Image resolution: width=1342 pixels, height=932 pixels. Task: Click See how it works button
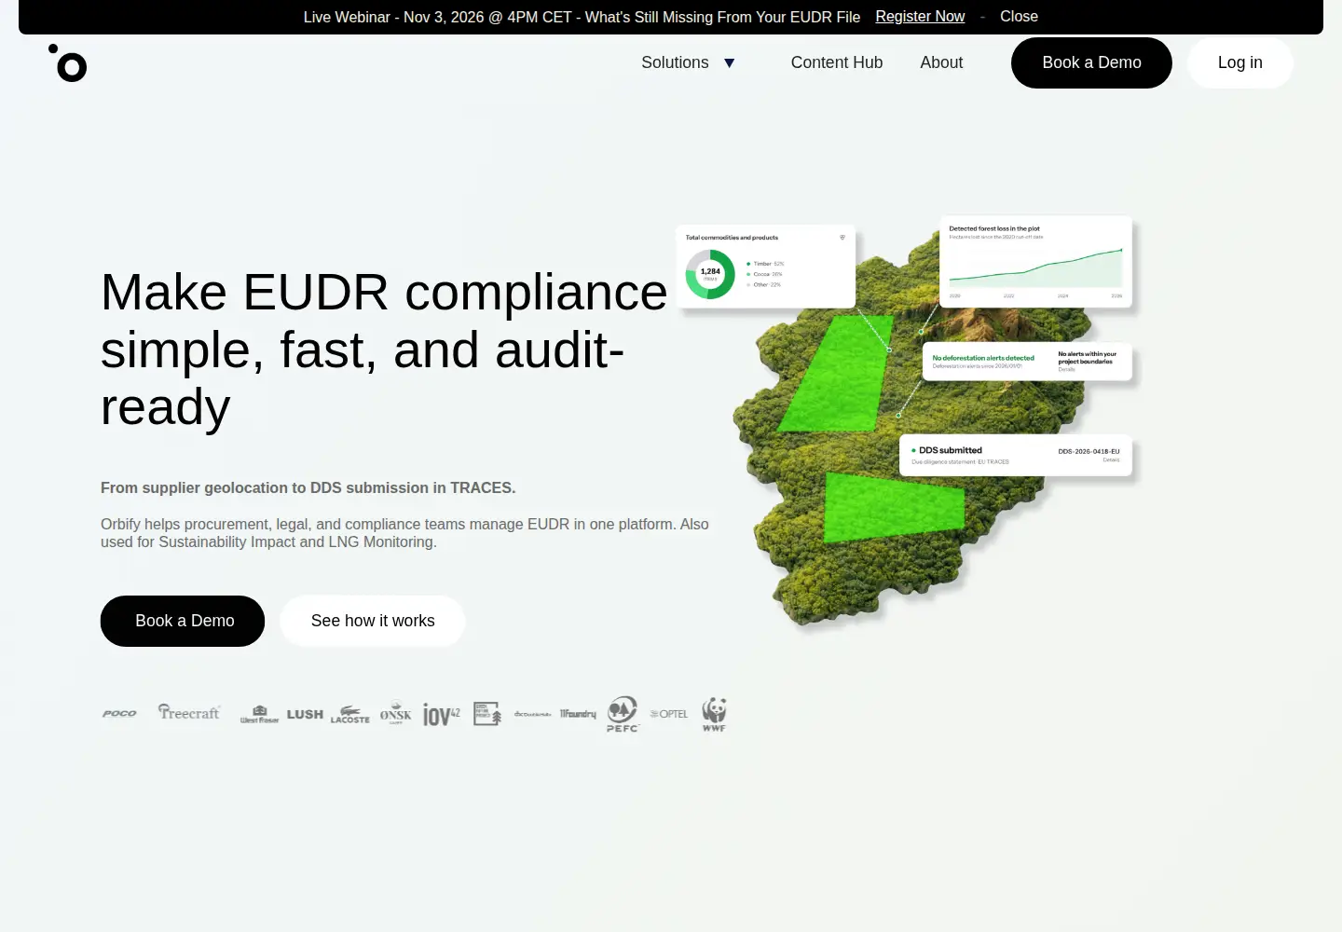click(373, 621)
